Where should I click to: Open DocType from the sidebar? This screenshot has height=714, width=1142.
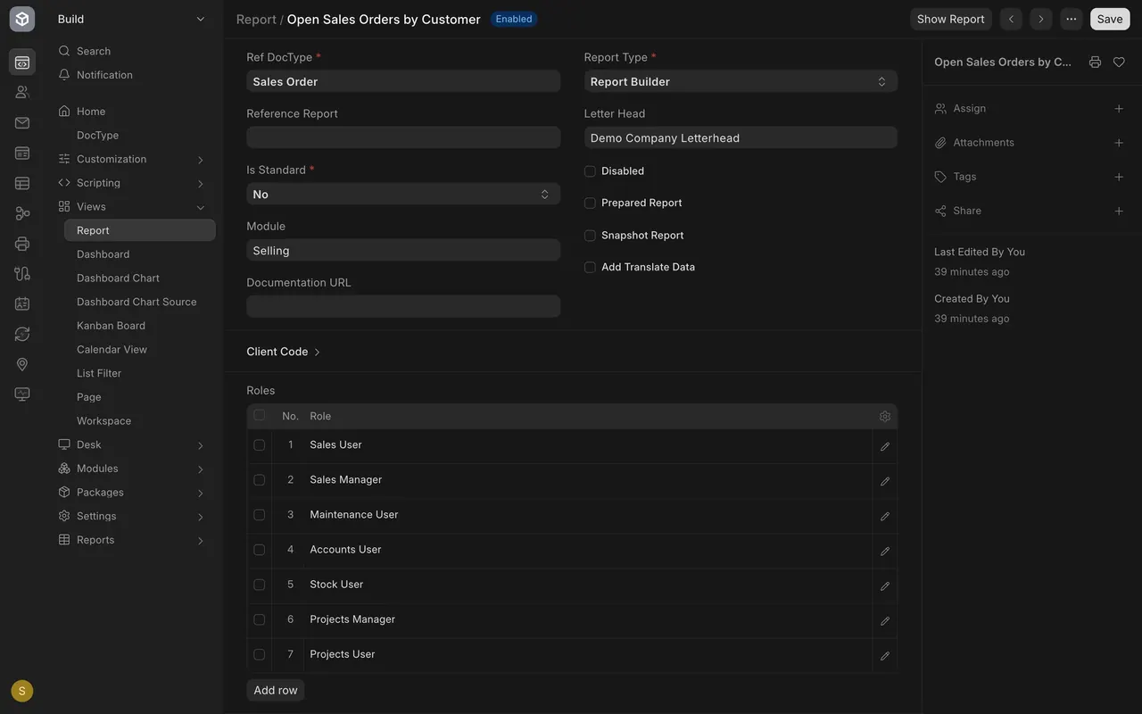(139, 136)
